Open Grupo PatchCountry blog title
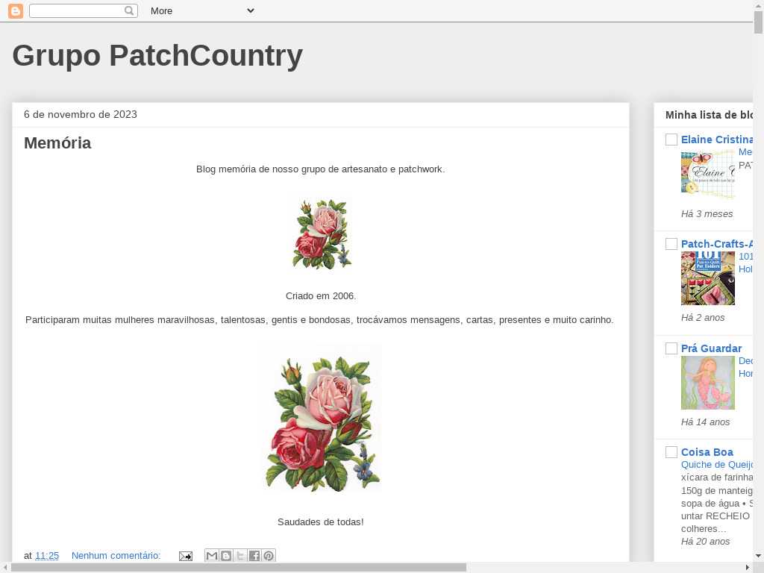 (157, 55)
